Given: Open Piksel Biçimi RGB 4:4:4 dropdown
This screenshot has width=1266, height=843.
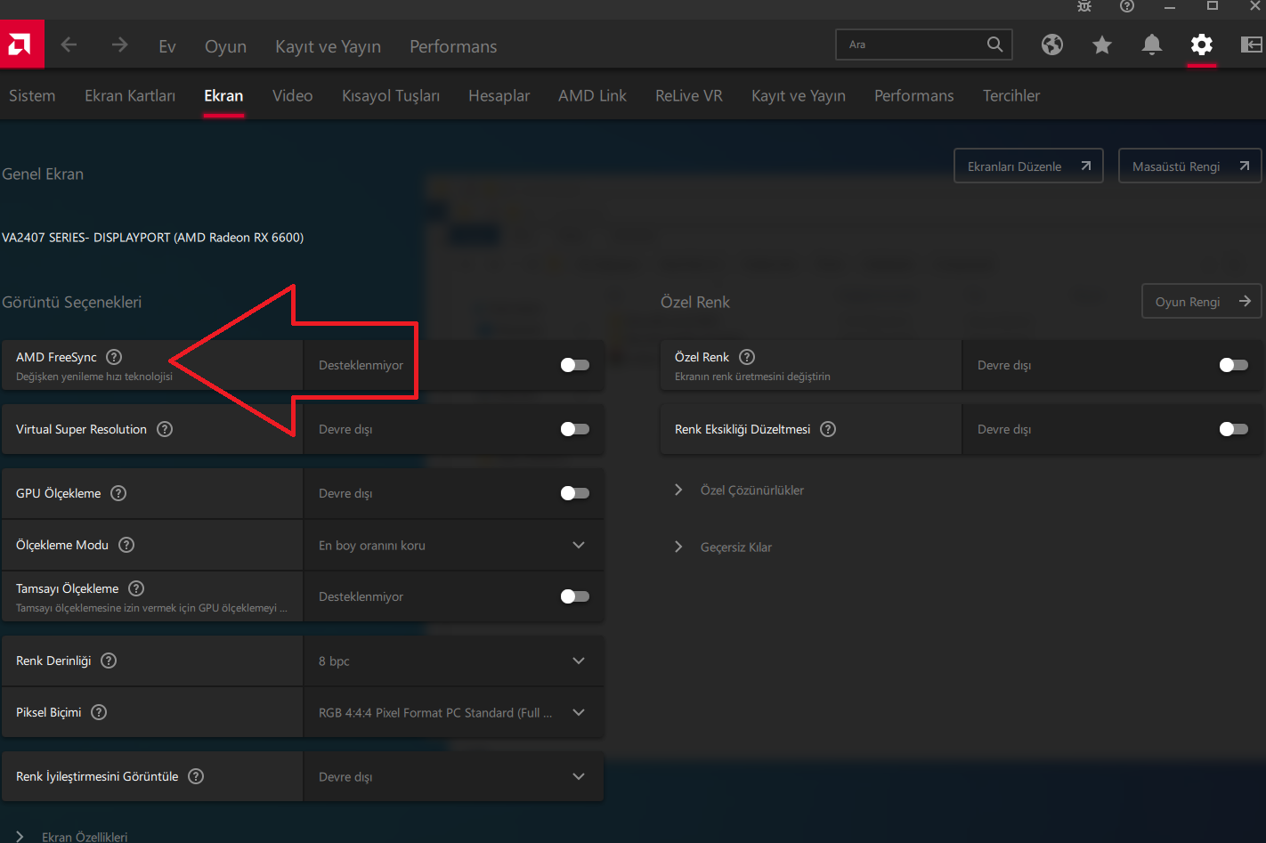Looking at the screenshot, I should 454,712.
